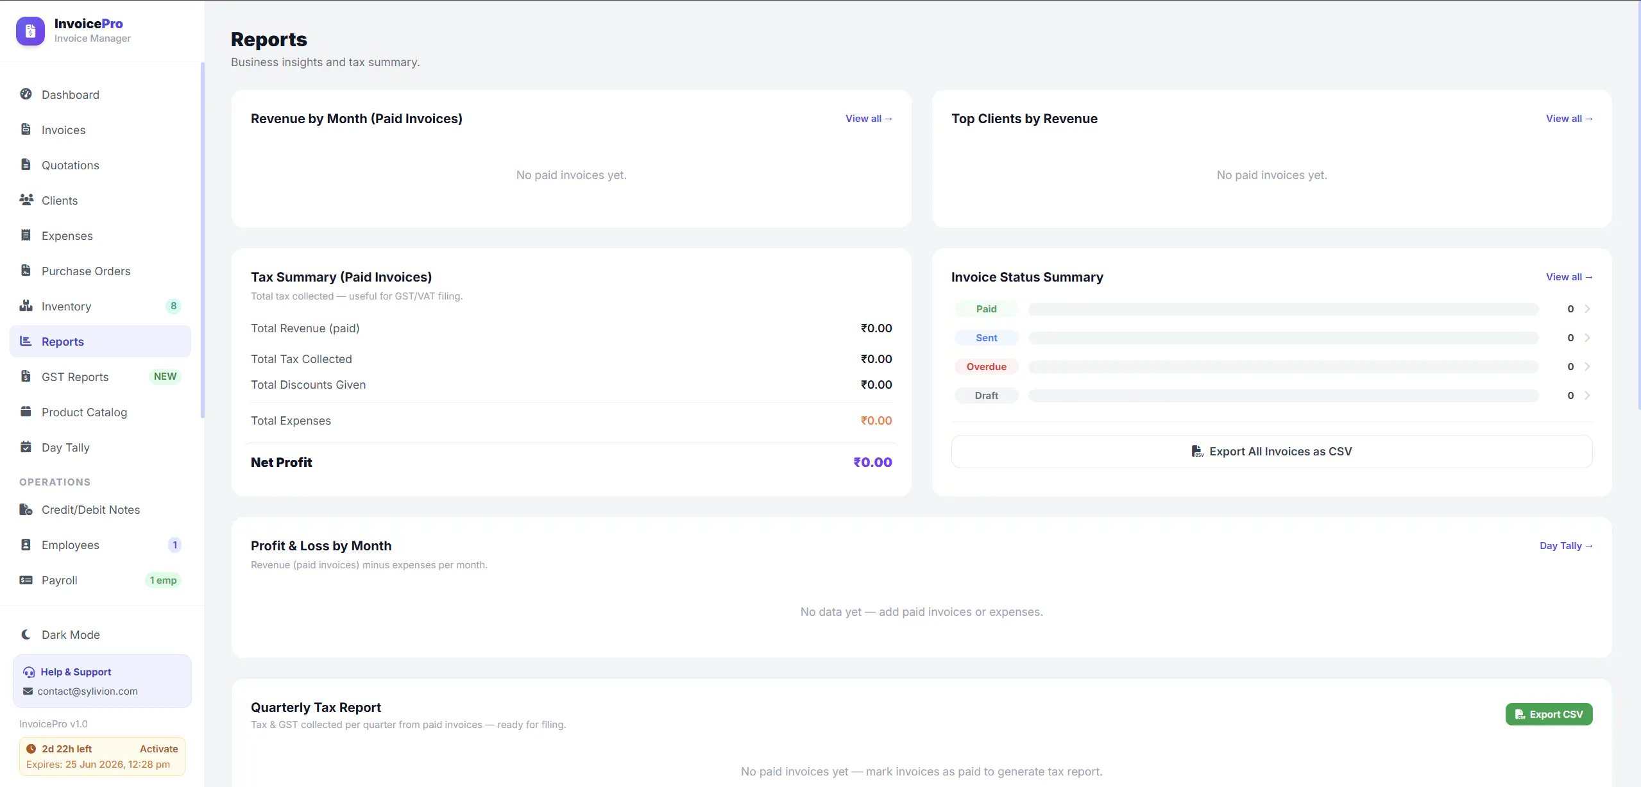Click the Help & Support heading
1641x787 pixels.
(x=76, y=672)
